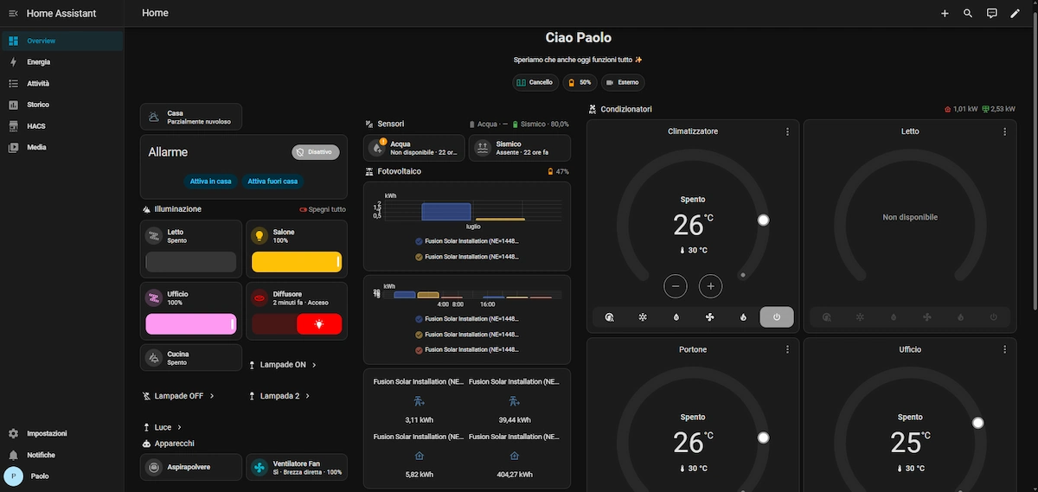Select water-drop dry mode on Climatizzatore

(676, 317)
